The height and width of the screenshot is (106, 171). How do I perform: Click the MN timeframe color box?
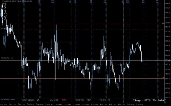click(3, 5)
